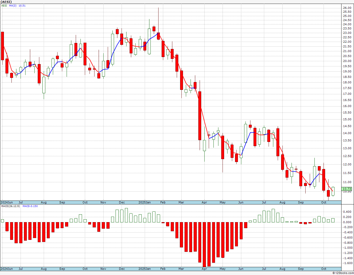The width and height of the screenshot is (354, 275).
Task: Click the 21.00 price axis label
Action: click(x=347, y=51)
